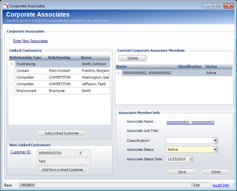Click the row indicator arrow beside Fundraising

point(12,64)
